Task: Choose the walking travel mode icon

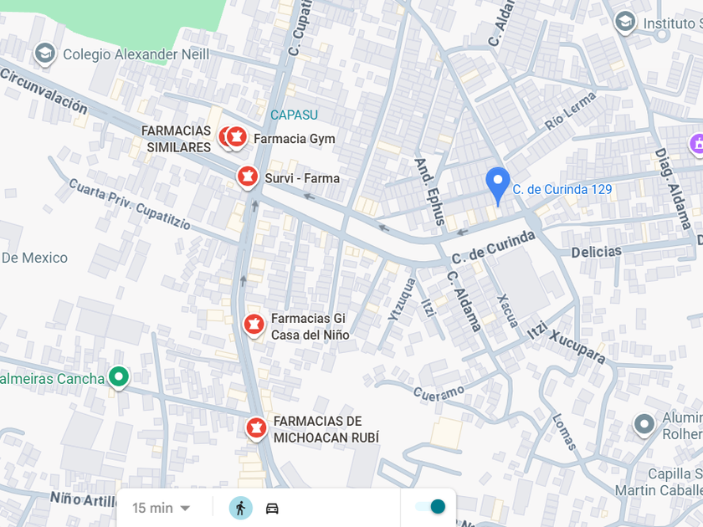Action: [x=241, y=509]
